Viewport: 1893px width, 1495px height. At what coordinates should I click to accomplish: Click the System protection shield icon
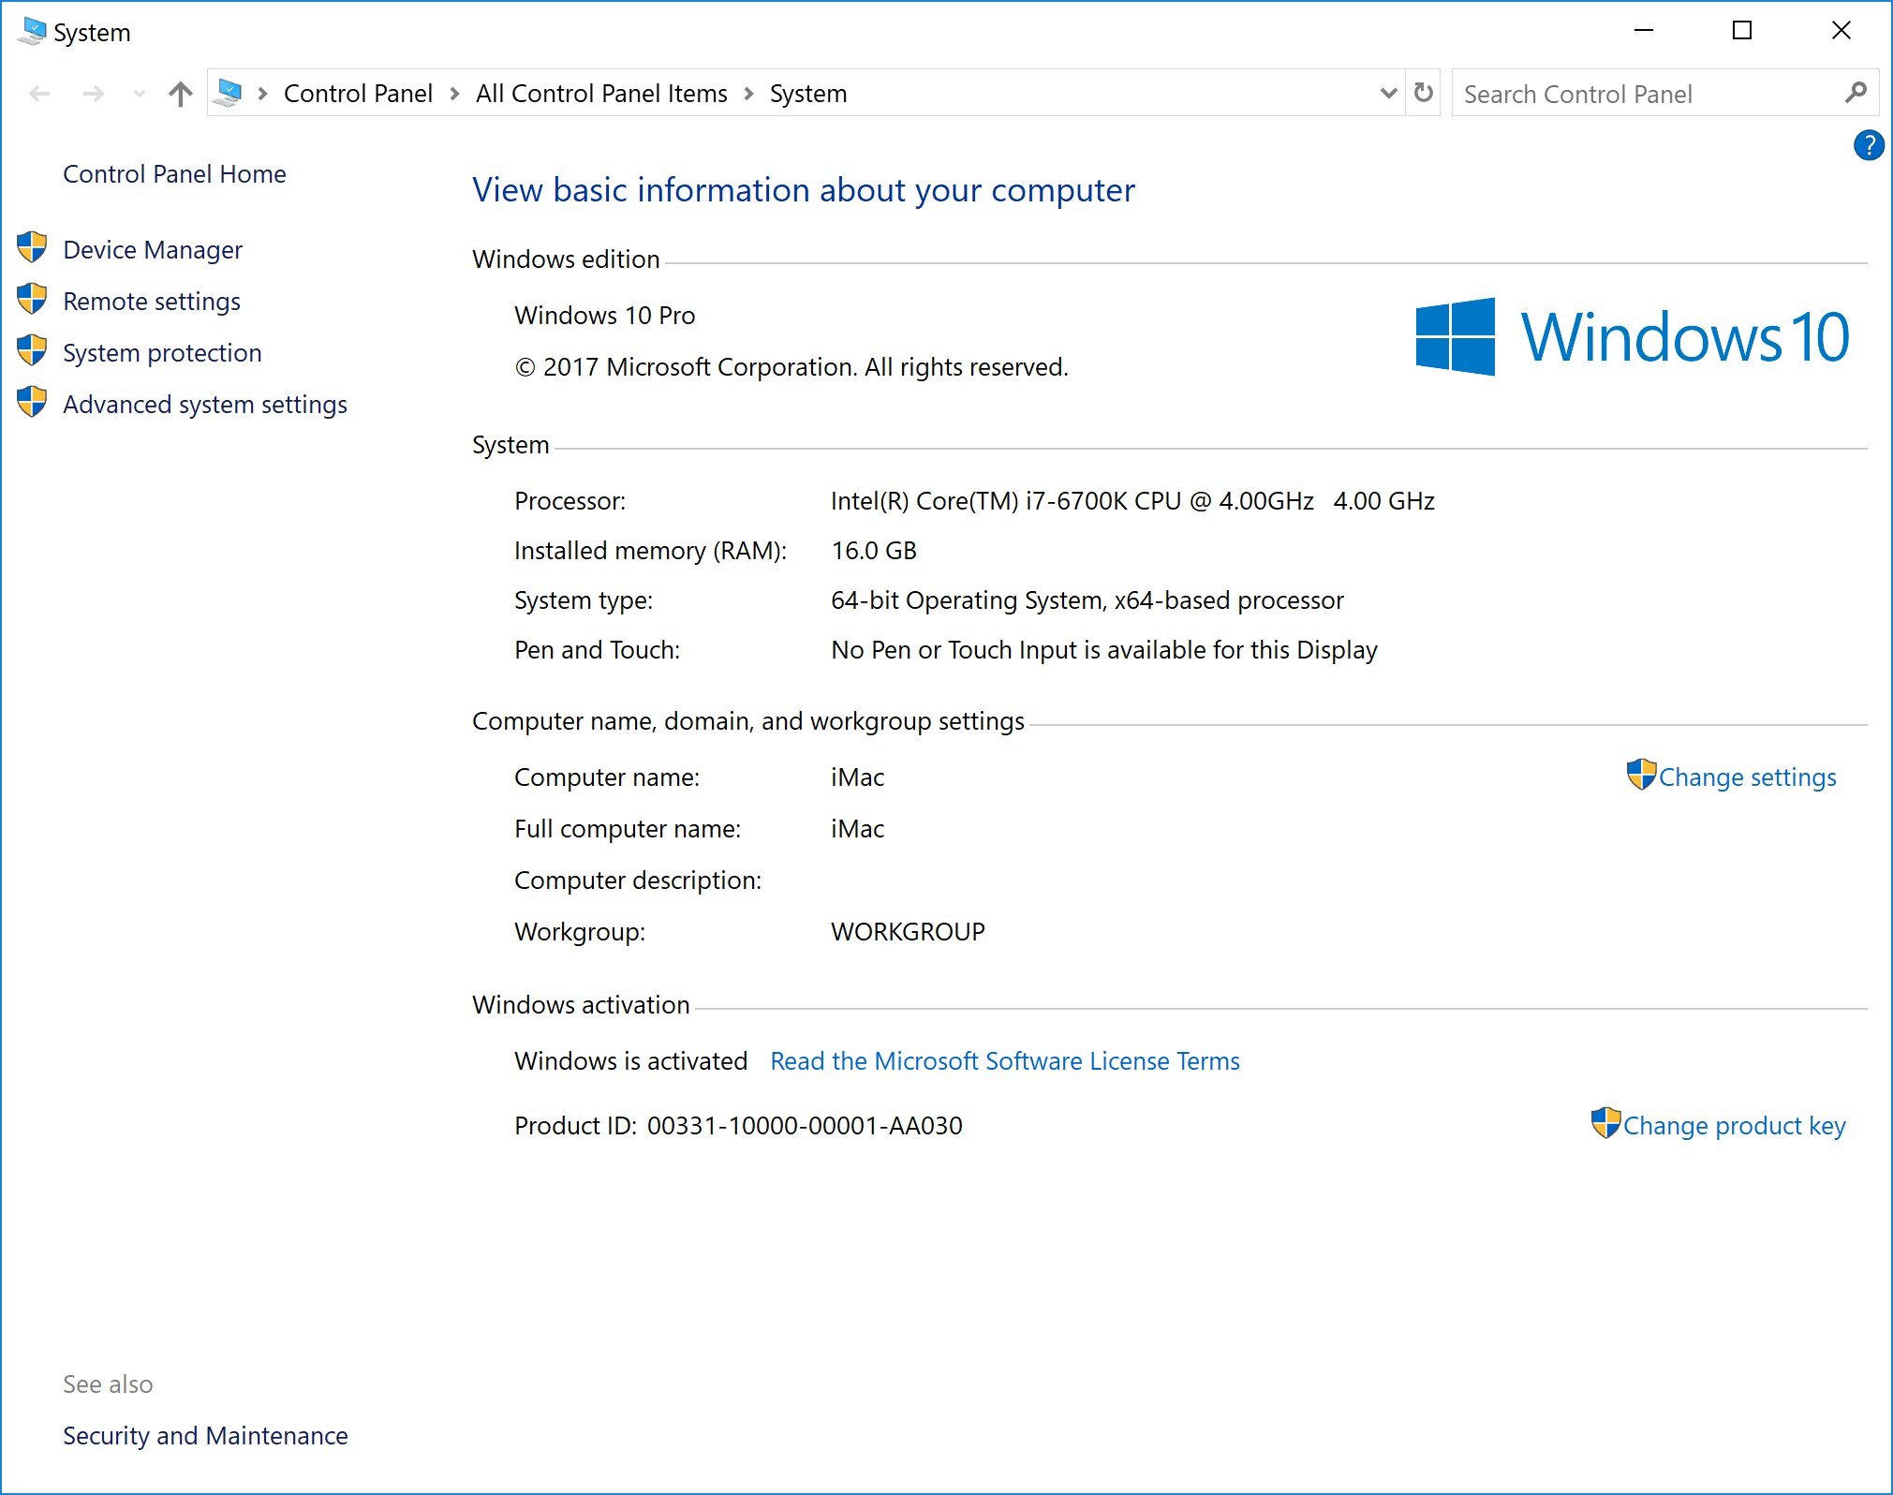tap(32, 351)
